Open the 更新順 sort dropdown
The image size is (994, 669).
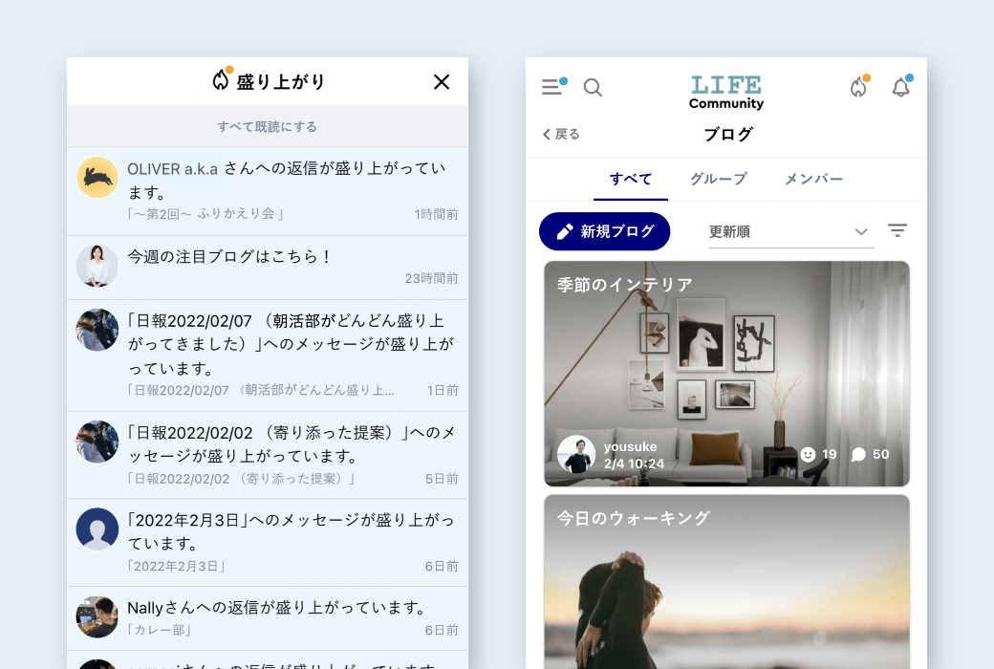(x=789, y=231)
